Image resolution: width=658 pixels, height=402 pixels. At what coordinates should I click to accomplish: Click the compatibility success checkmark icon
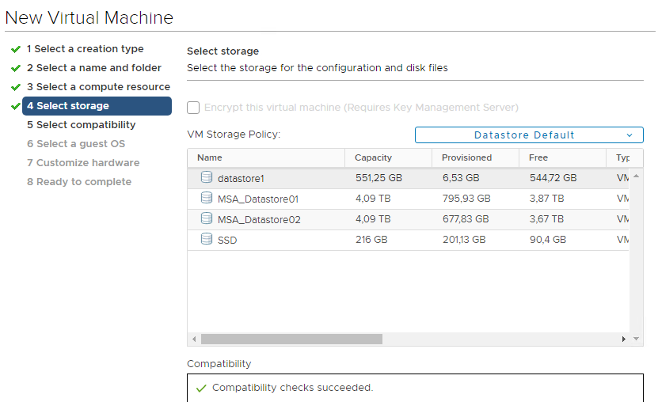pyautogui.click(x=201, y=389)
